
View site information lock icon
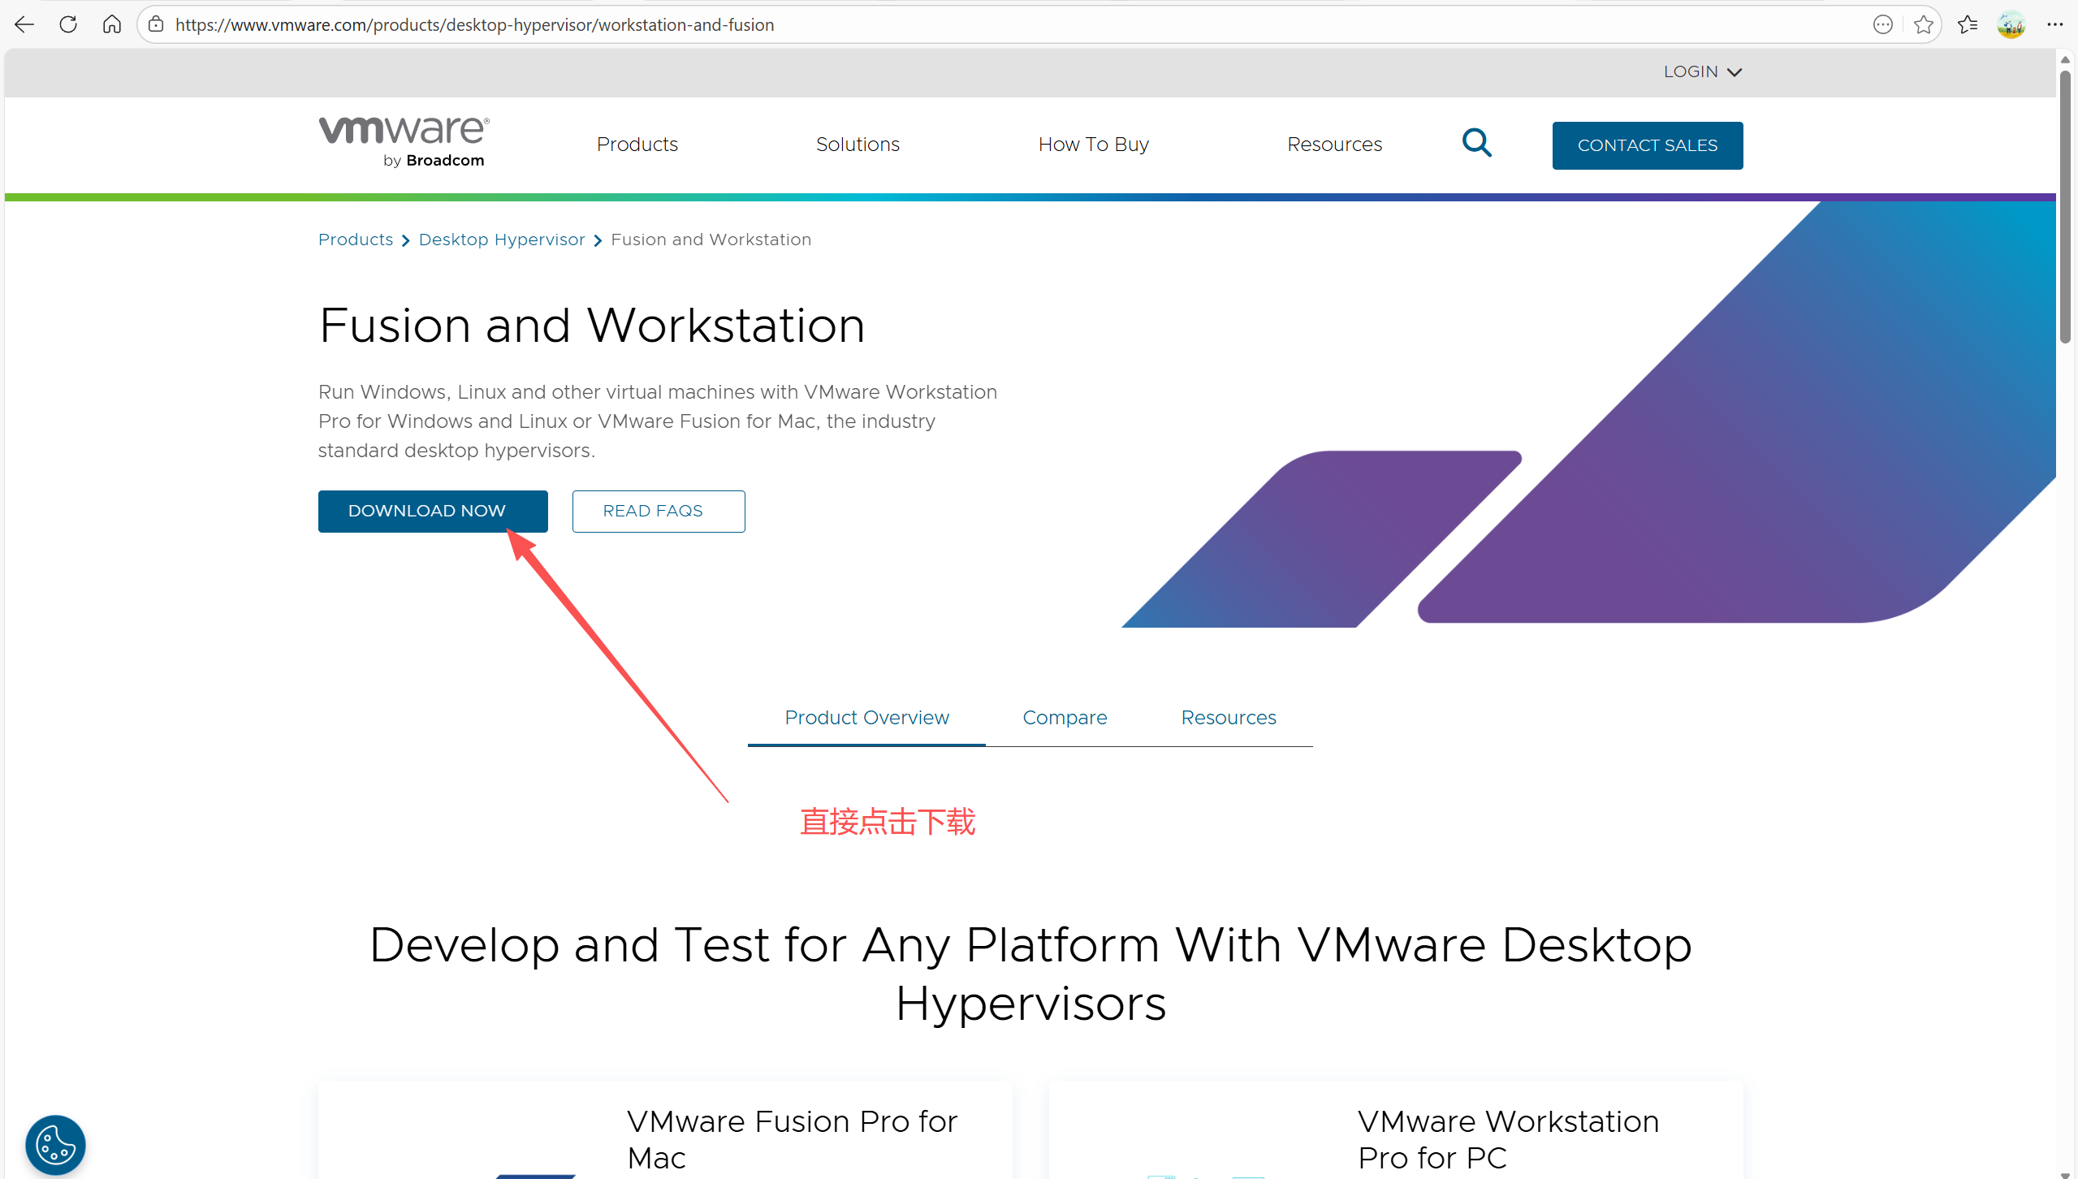click(157, 24)
